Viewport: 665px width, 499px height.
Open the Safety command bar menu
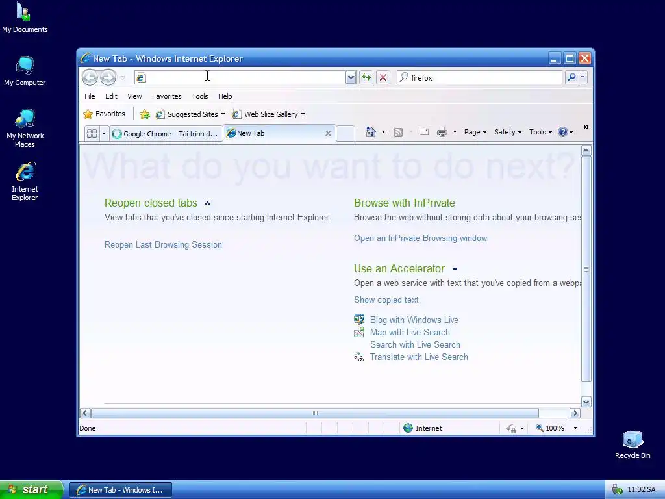tap(508, 132)
